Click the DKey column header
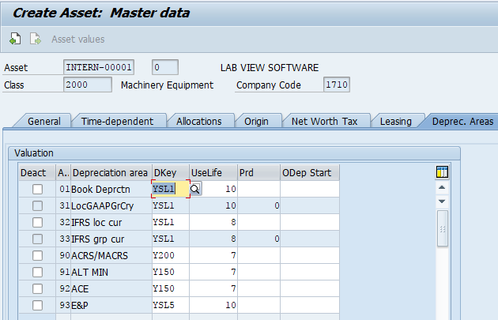This screenshot has width=498, height=320. coord(169,172)
